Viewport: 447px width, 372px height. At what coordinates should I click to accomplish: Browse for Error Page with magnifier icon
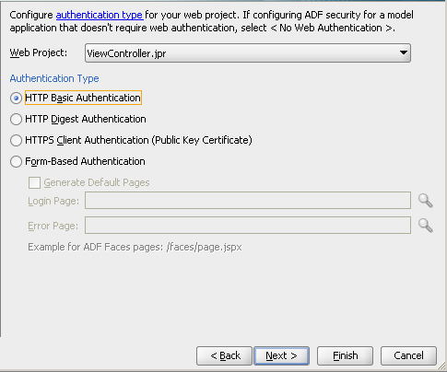coord(426,226)
